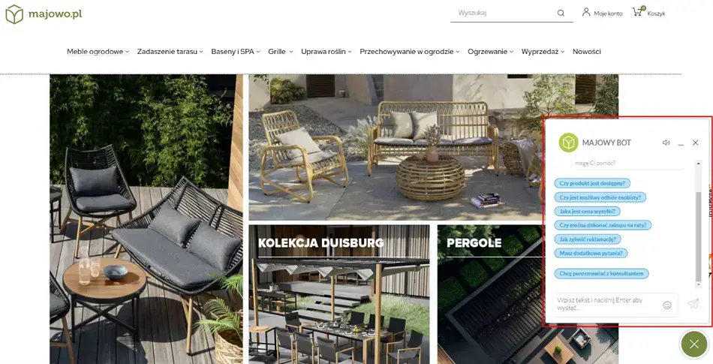
Task: Open the Wyprzedaż dropdown menu
Action: coord(543,52)
